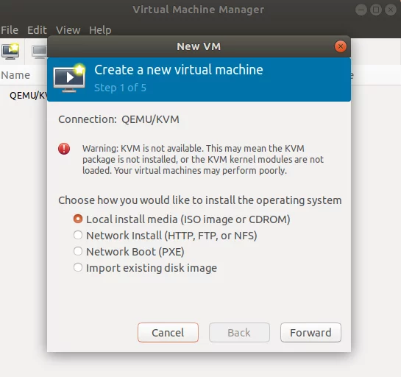
Task: Click the create new virtual machine toolbar icon
Action: pyautogui.click(x=10, y=52)
